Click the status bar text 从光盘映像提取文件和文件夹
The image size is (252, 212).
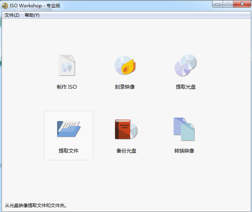35,206
